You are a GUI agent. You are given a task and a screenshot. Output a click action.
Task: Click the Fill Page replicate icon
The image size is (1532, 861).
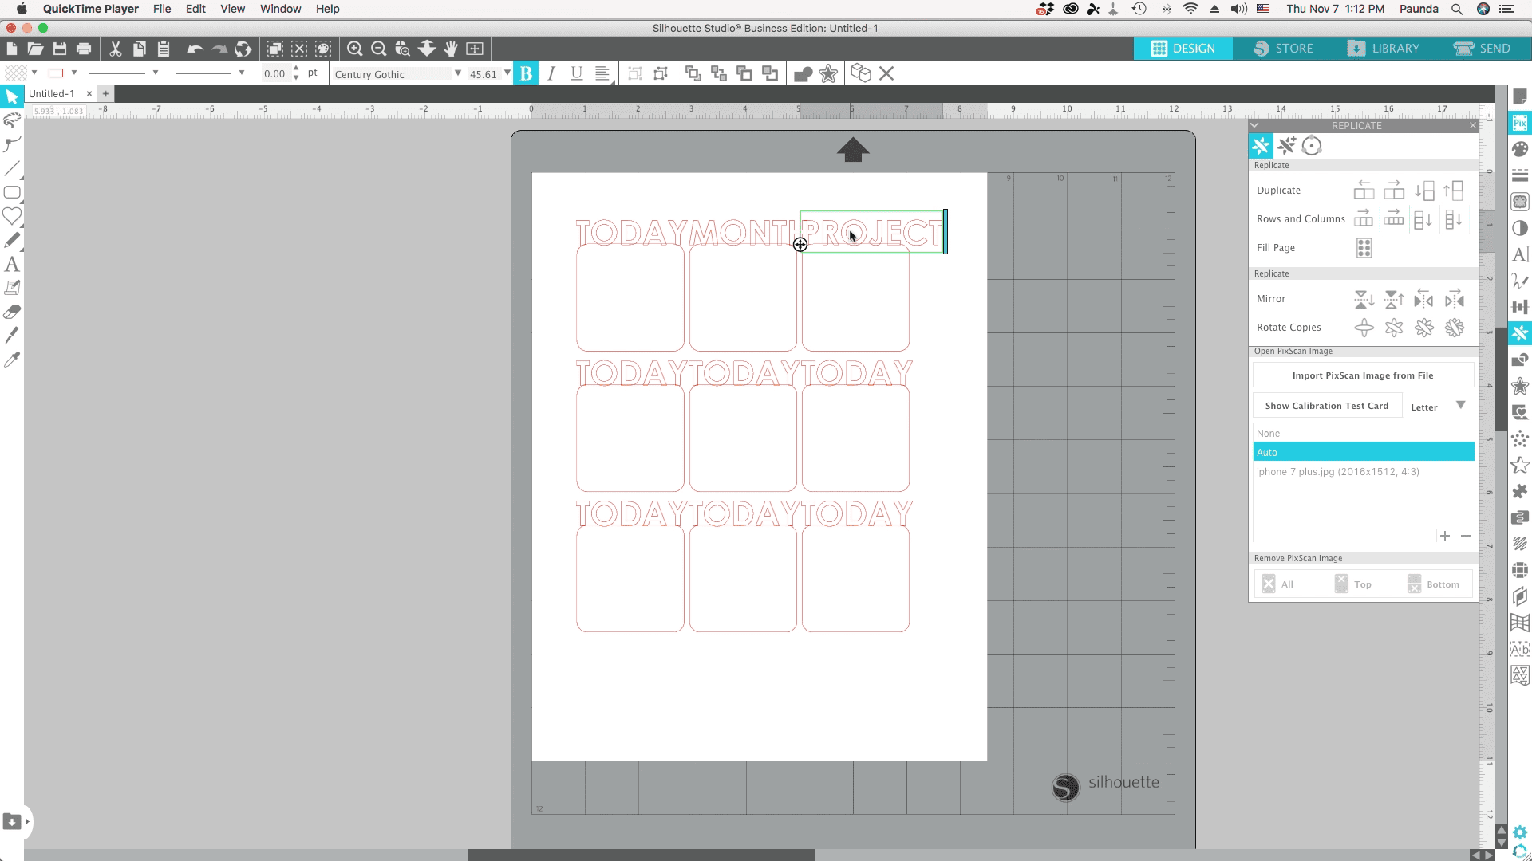1364,247
